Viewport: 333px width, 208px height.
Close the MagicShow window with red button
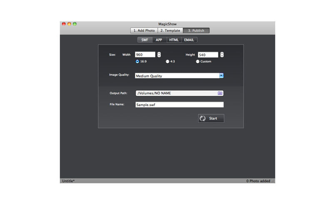[x=64, y=24]
